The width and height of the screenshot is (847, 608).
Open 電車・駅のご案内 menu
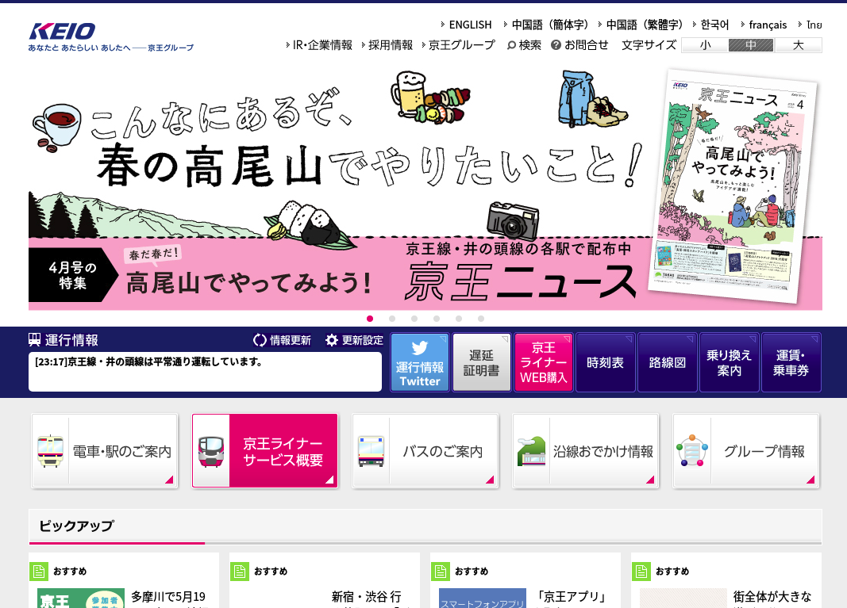pos(105,451)
